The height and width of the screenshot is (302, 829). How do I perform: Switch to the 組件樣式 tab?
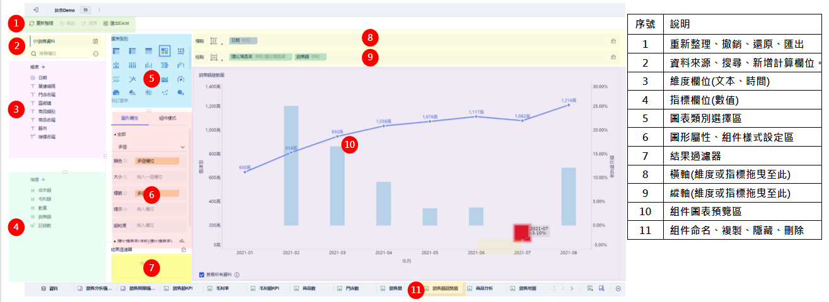click(x=167, y=118)
